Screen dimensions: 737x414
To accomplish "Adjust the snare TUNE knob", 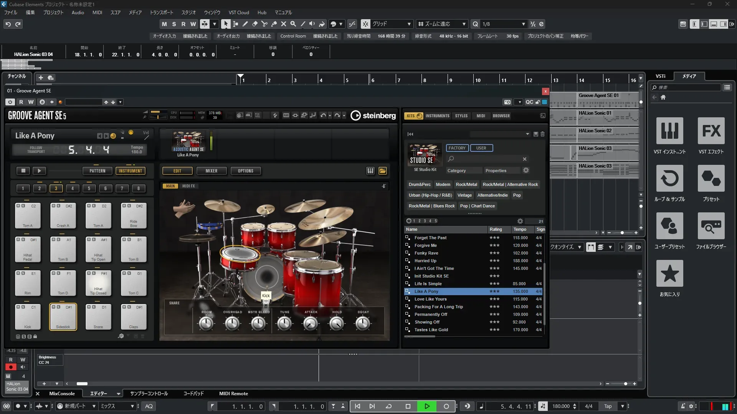I will click(284, 324).
